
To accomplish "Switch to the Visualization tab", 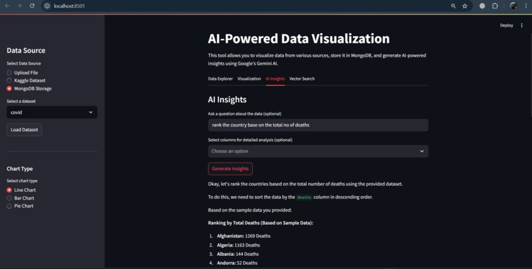I will pos(249,78).
